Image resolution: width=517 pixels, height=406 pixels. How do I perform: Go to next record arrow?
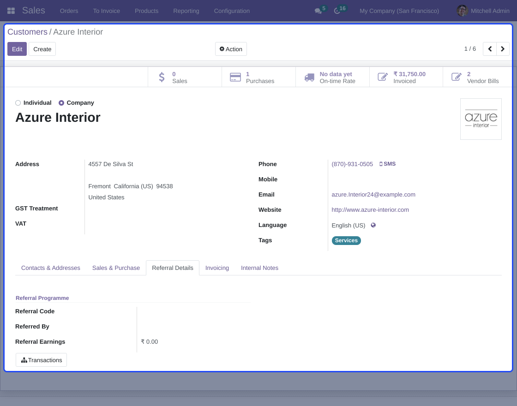[x=503, y=49]
